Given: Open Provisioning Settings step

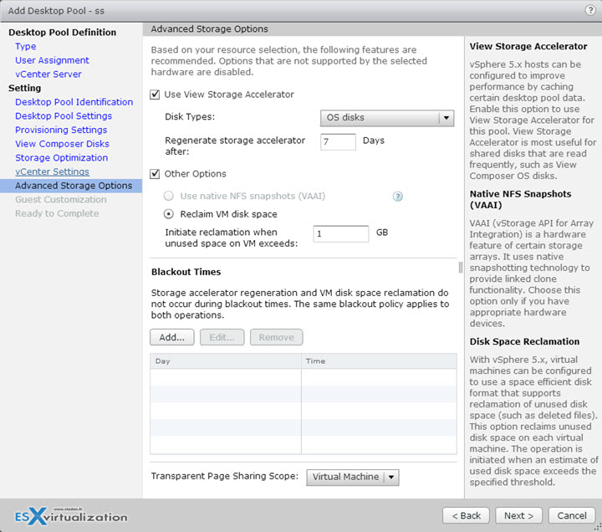Looking at the screenshot, I should [61, 130].
